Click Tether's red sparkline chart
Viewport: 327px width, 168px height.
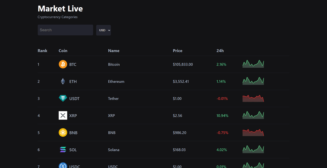(253, 98)
